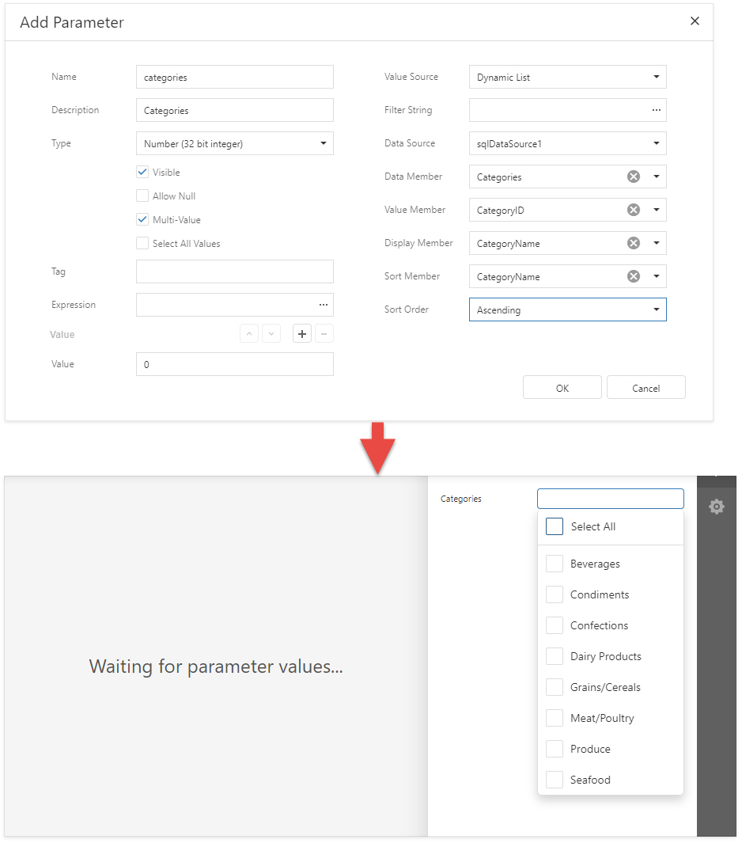The height and width of the screenshot is (843, 742).
Task: Add a new value with plus button
Action: click(x=302, y=334)
